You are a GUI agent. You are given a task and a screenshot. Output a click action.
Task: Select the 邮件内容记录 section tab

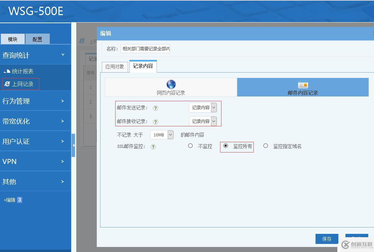[303, 87]
